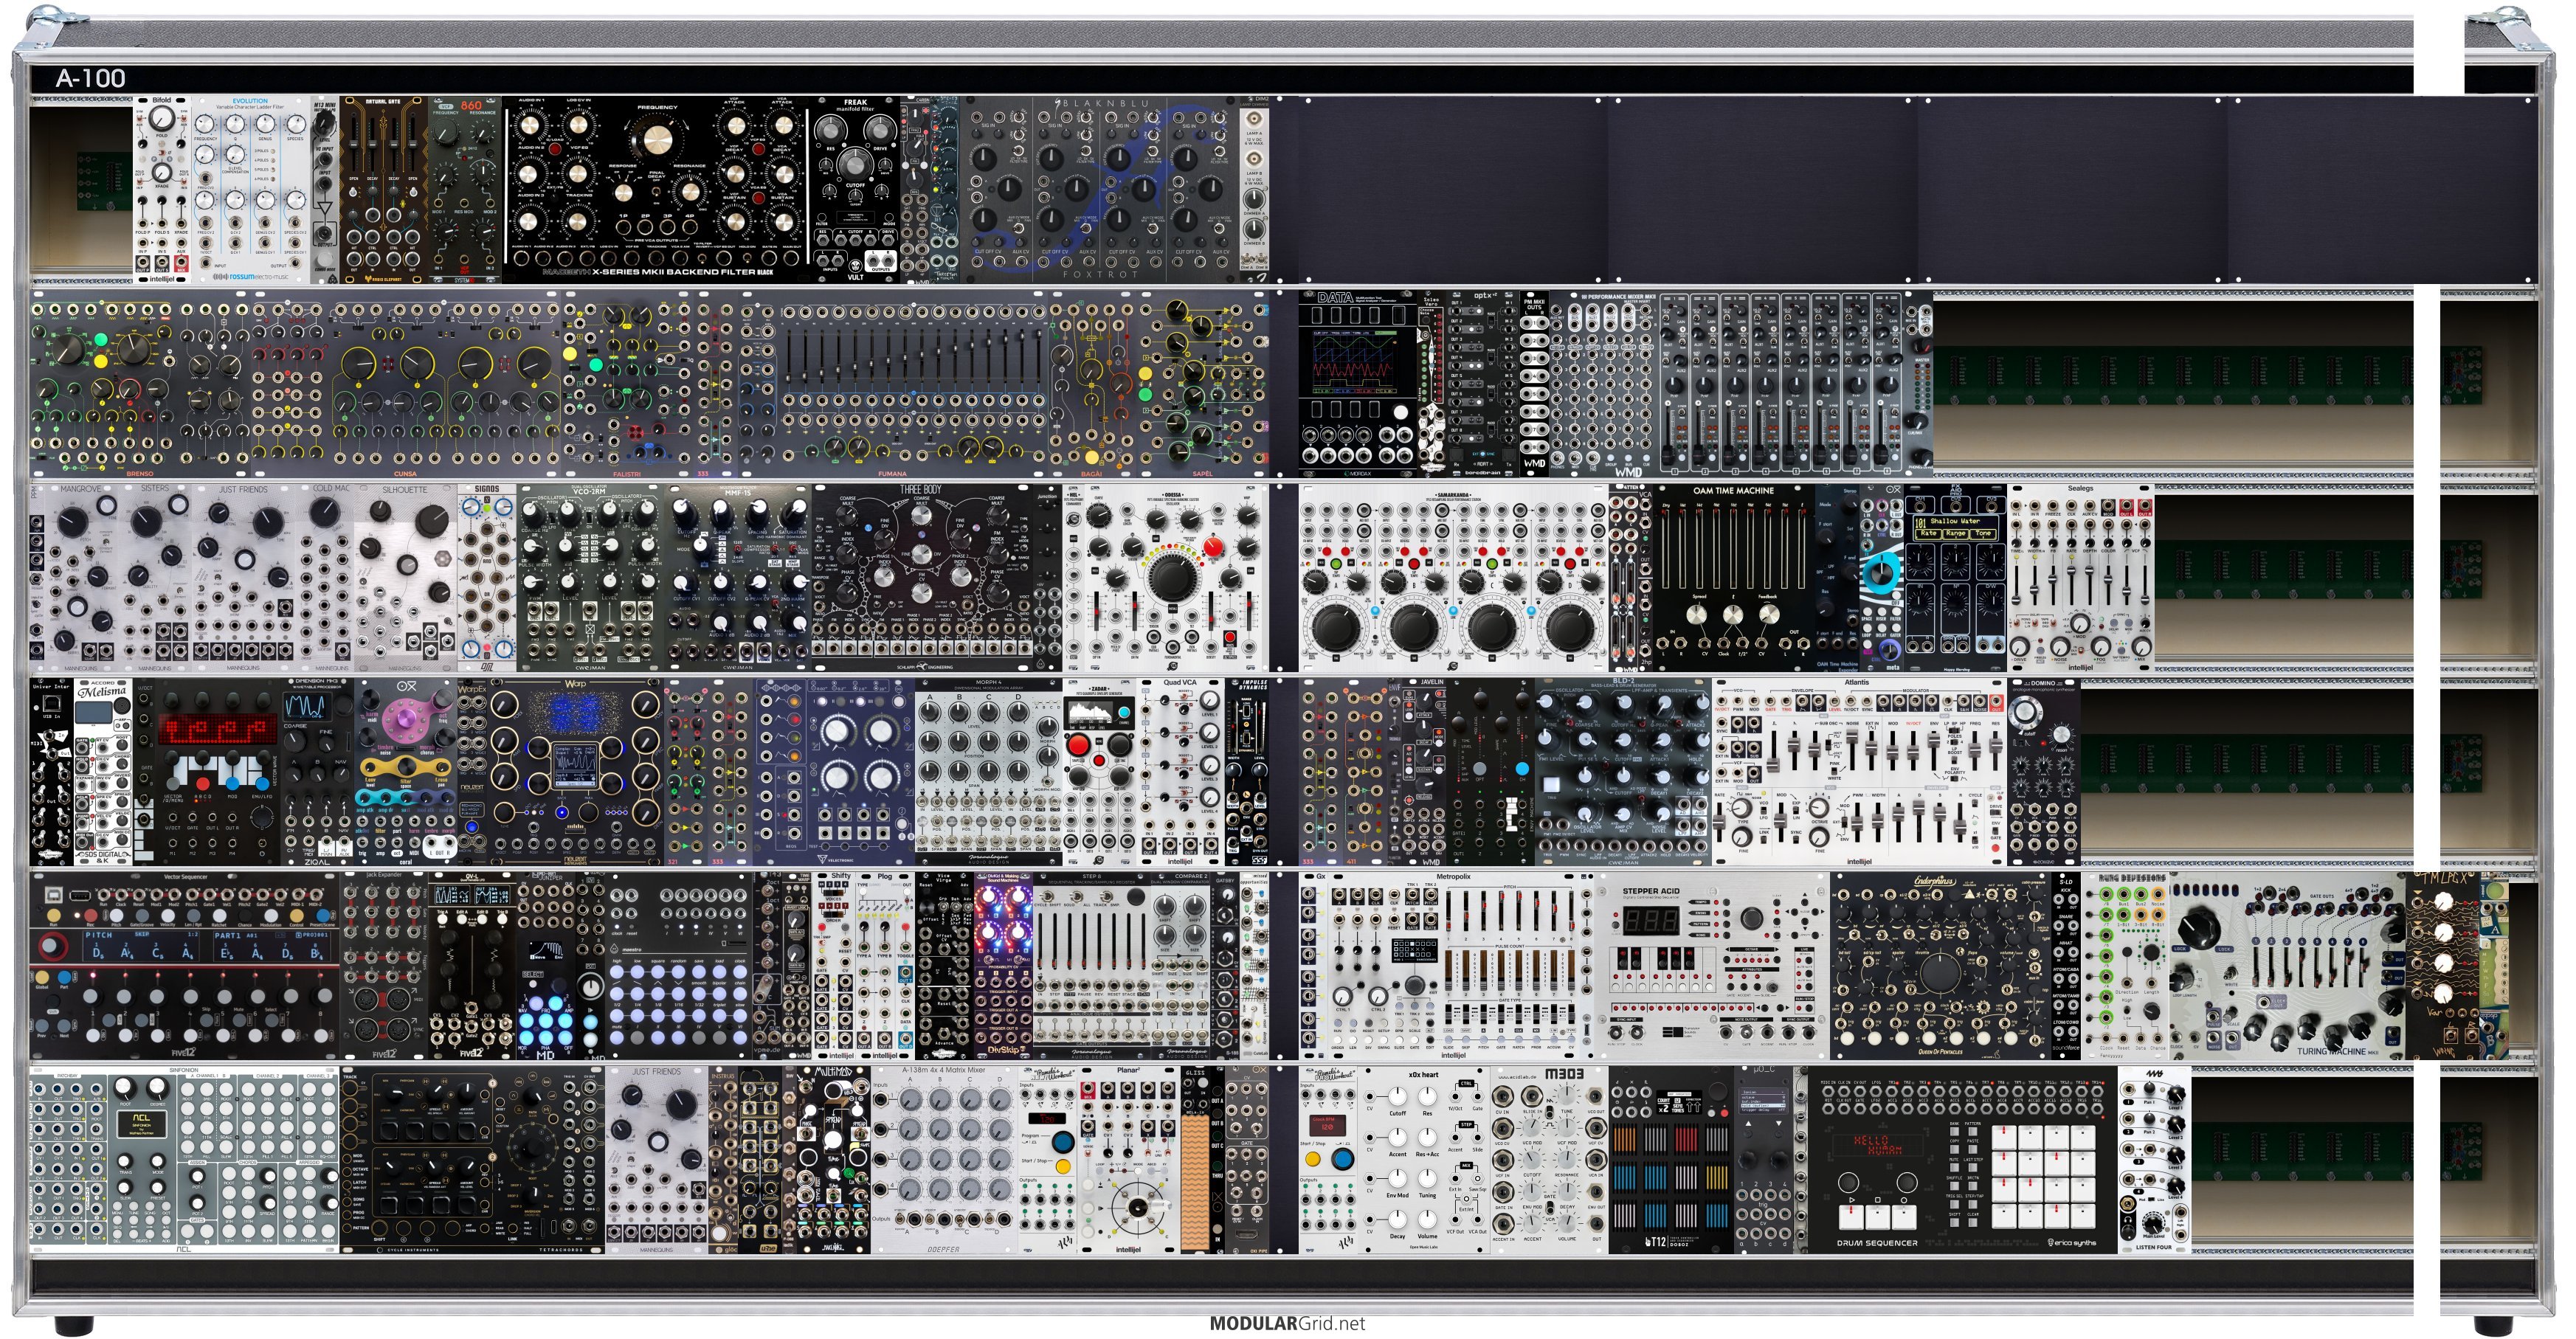This screenshot has width=2576, height=1339.
Task: Open the Cwejman MMF-1S filter
Action: tap(737, 578)
